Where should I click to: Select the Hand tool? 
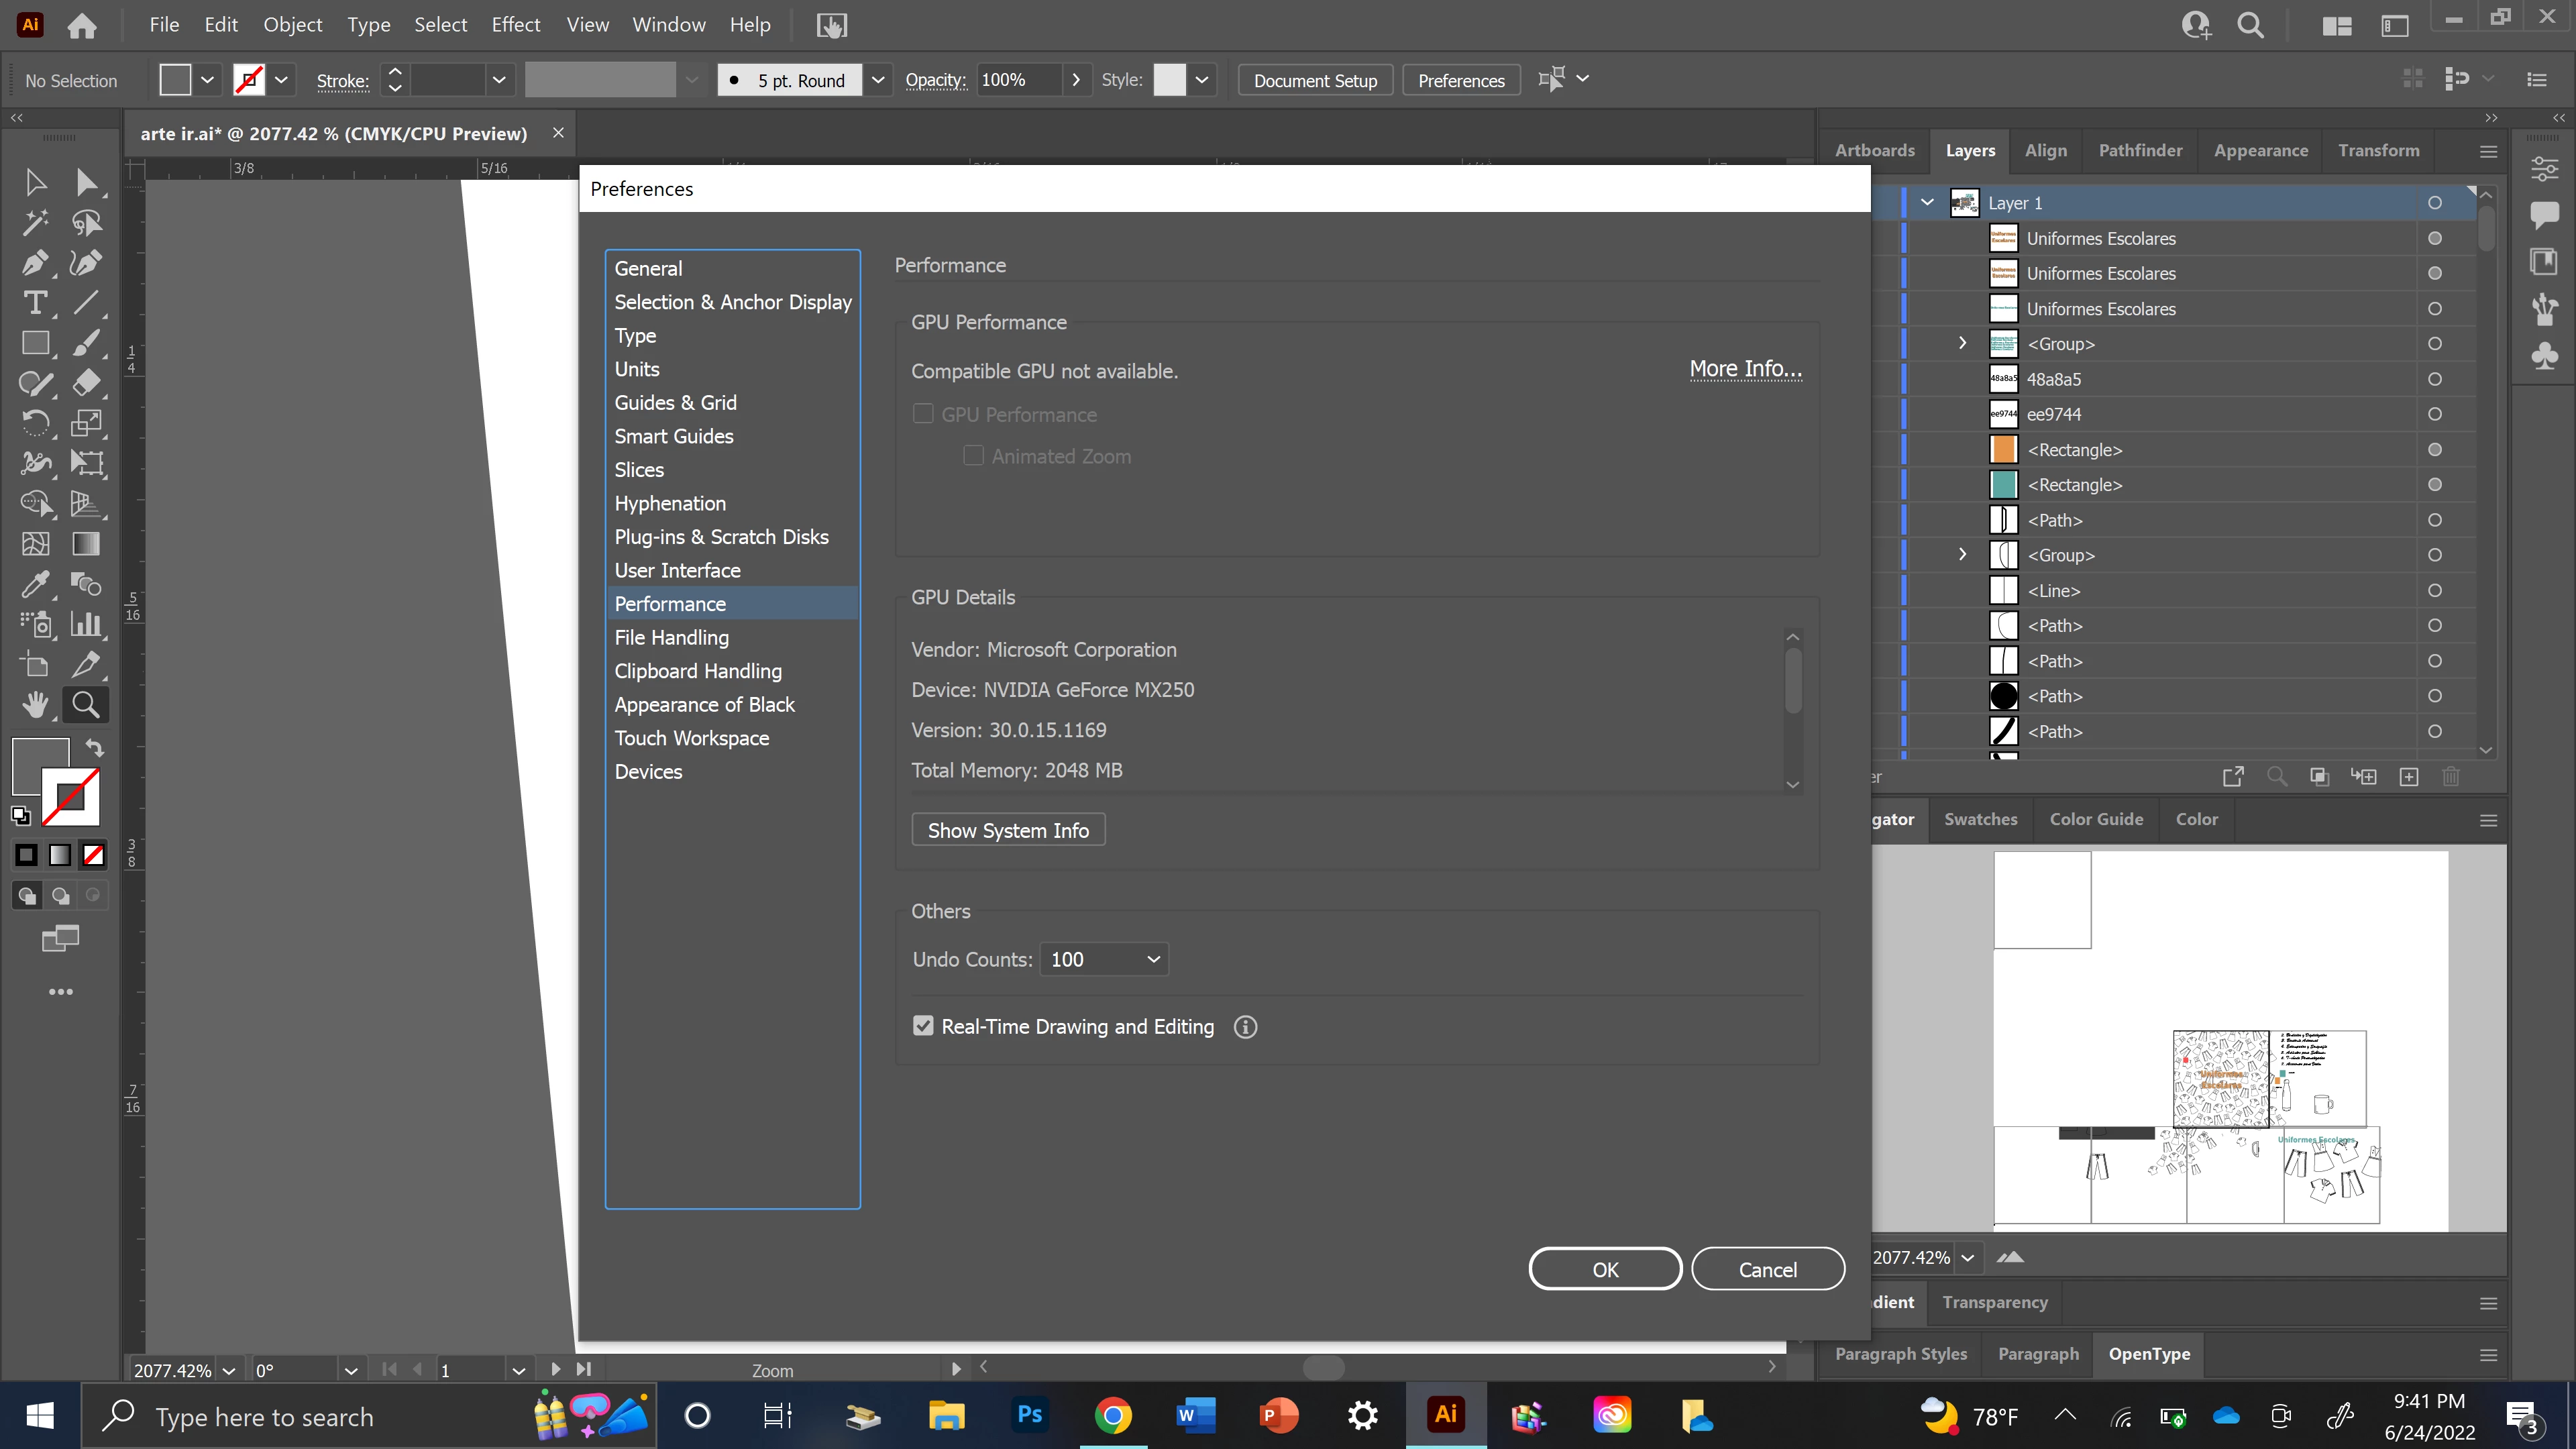click(x=34, y=705)
